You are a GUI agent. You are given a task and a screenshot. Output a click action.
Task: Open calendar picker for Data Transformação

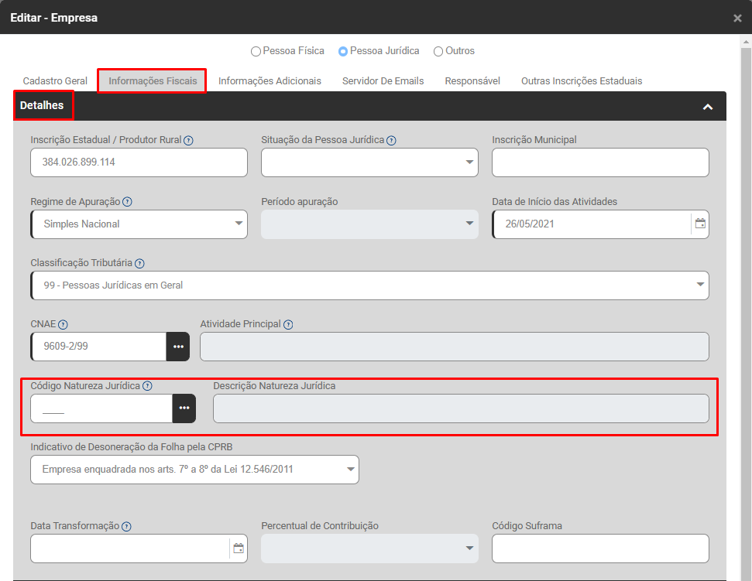coord(239,549)
